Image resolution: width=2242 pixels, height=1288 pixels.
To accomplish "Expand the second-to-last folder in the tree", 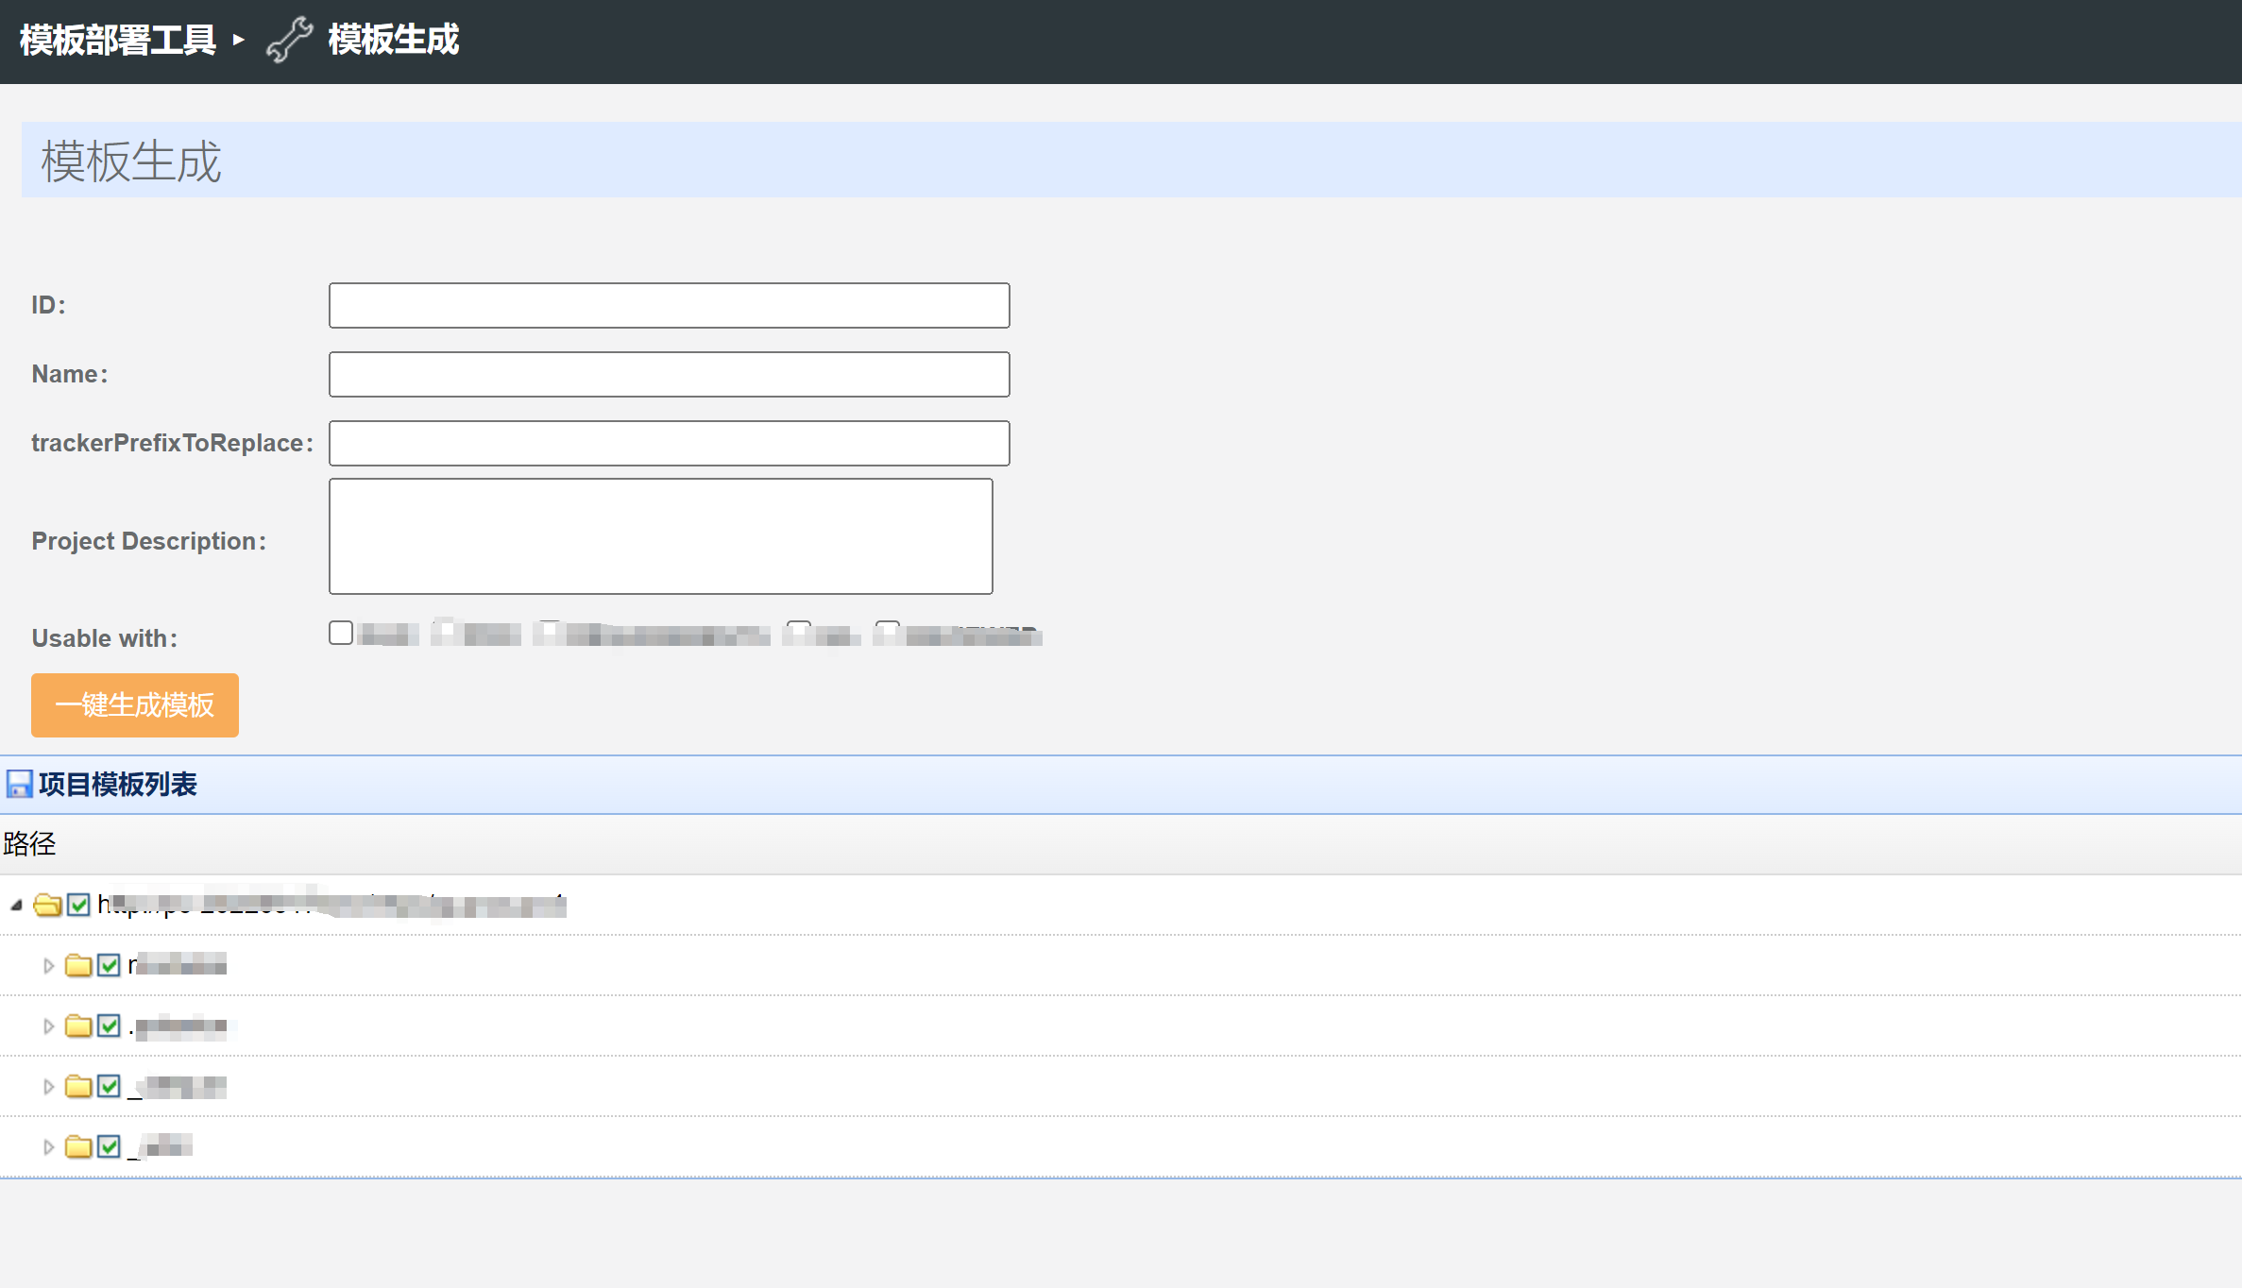I will pos(48,1087).
